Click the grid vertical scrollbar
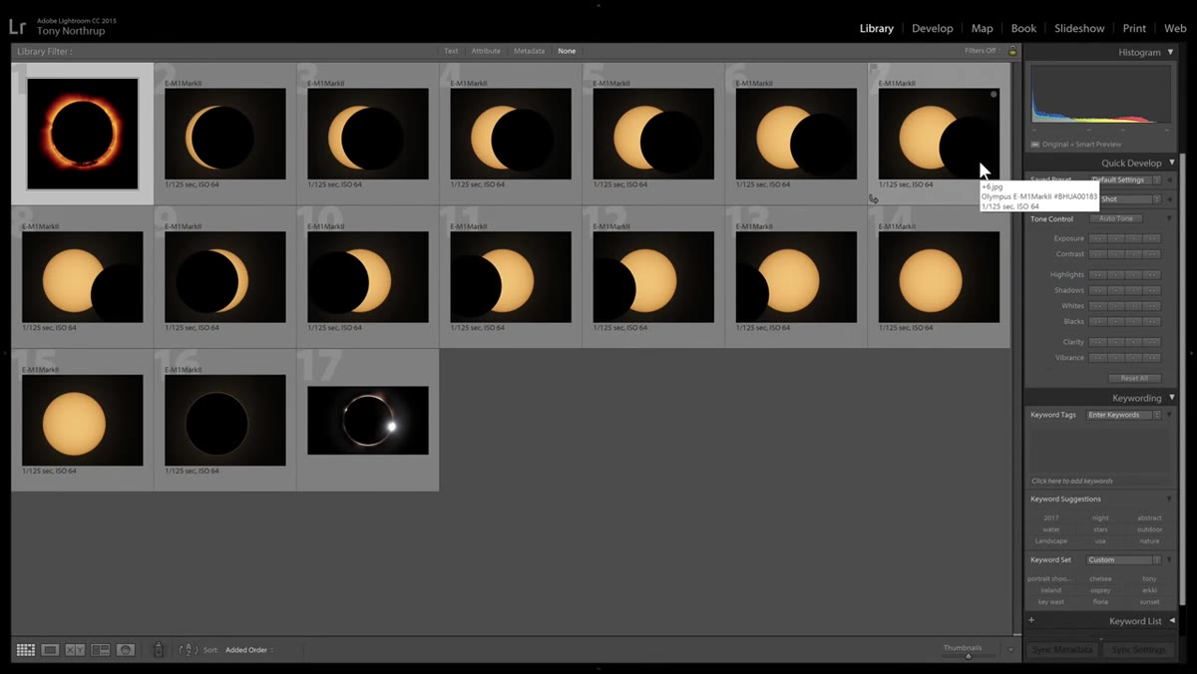1197x674 pixels. [x=1016, y=349]
